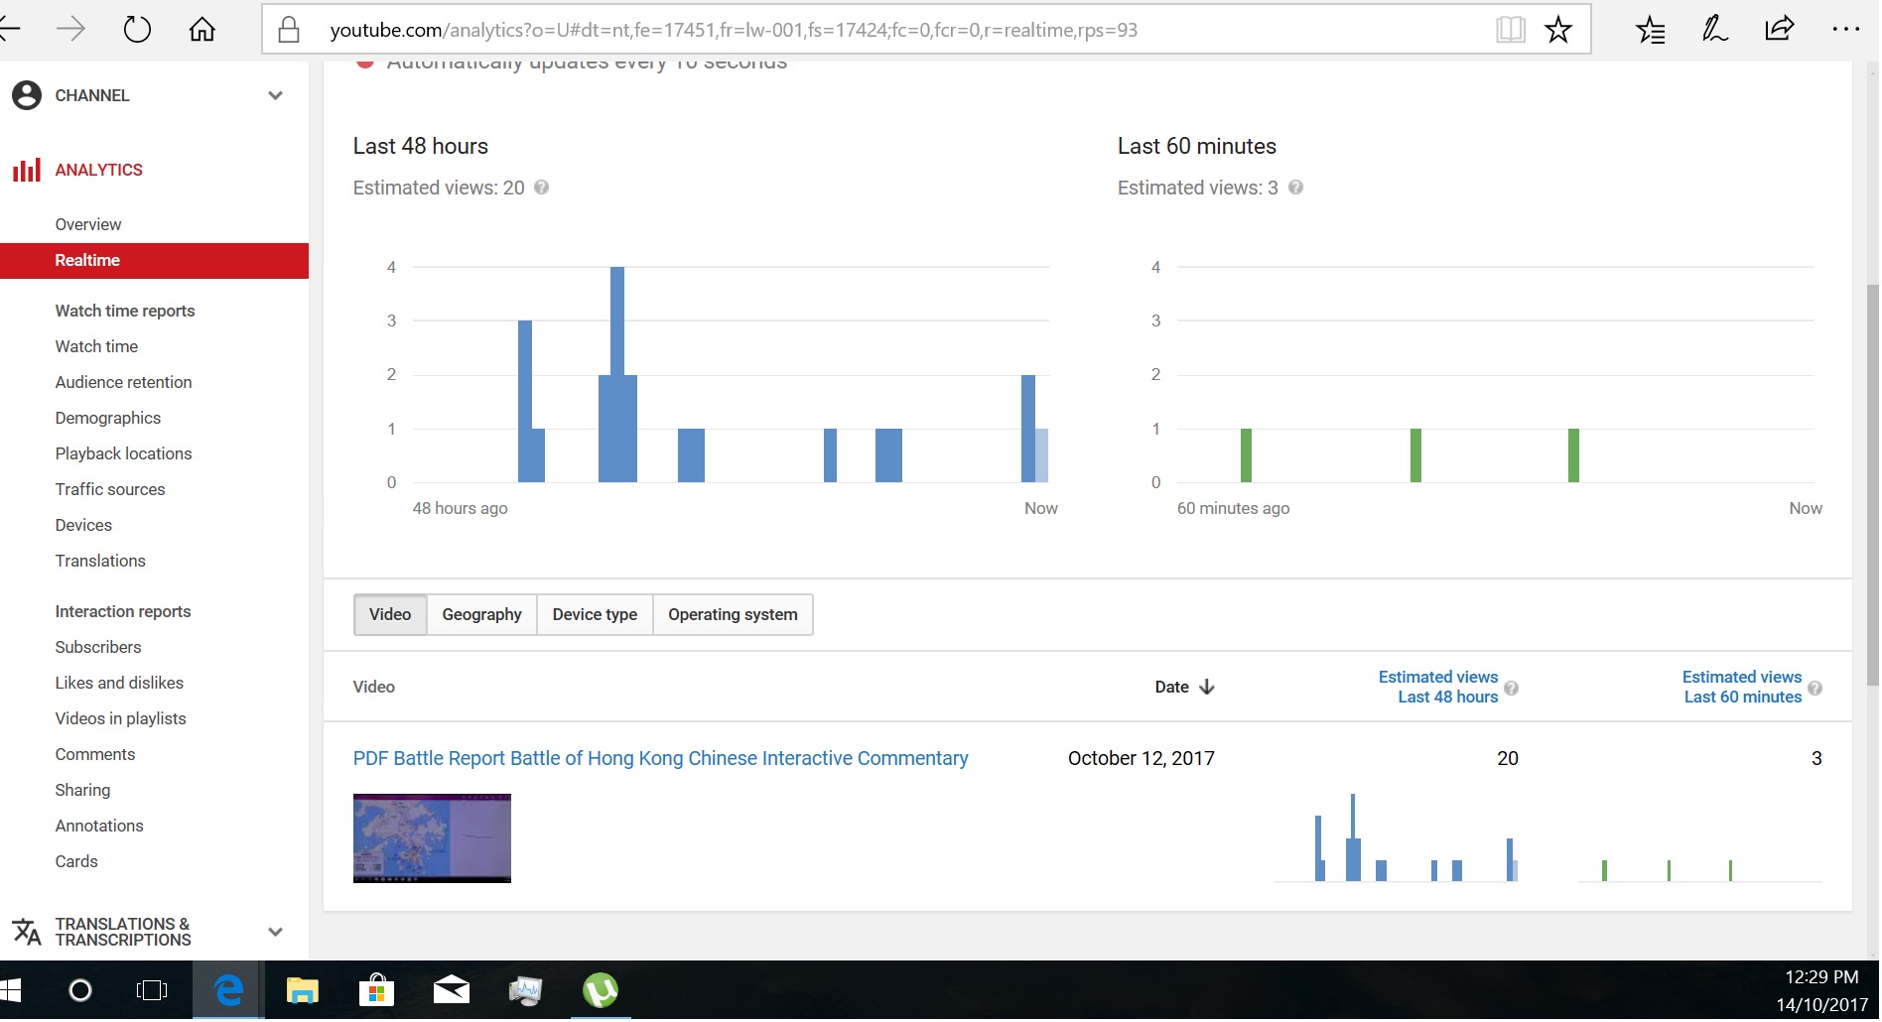Click the Translations & Transcriptions icon
Image resolution: width=1882 pixels, height=1022 pixels.
pos(27,932)
